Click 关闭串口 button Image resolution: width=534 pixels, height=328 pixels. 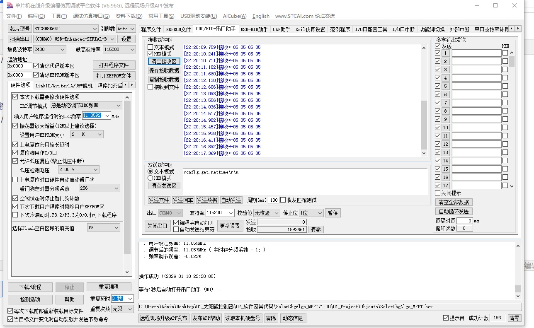[158, 226]
